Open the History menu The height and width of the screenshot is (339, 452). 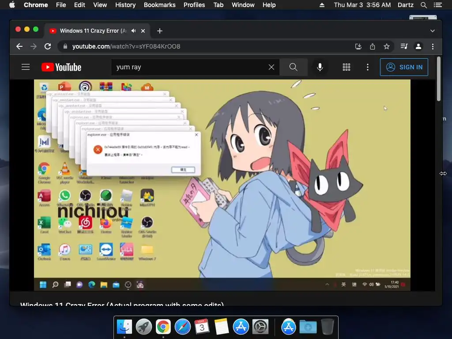(x=125, y=5)
